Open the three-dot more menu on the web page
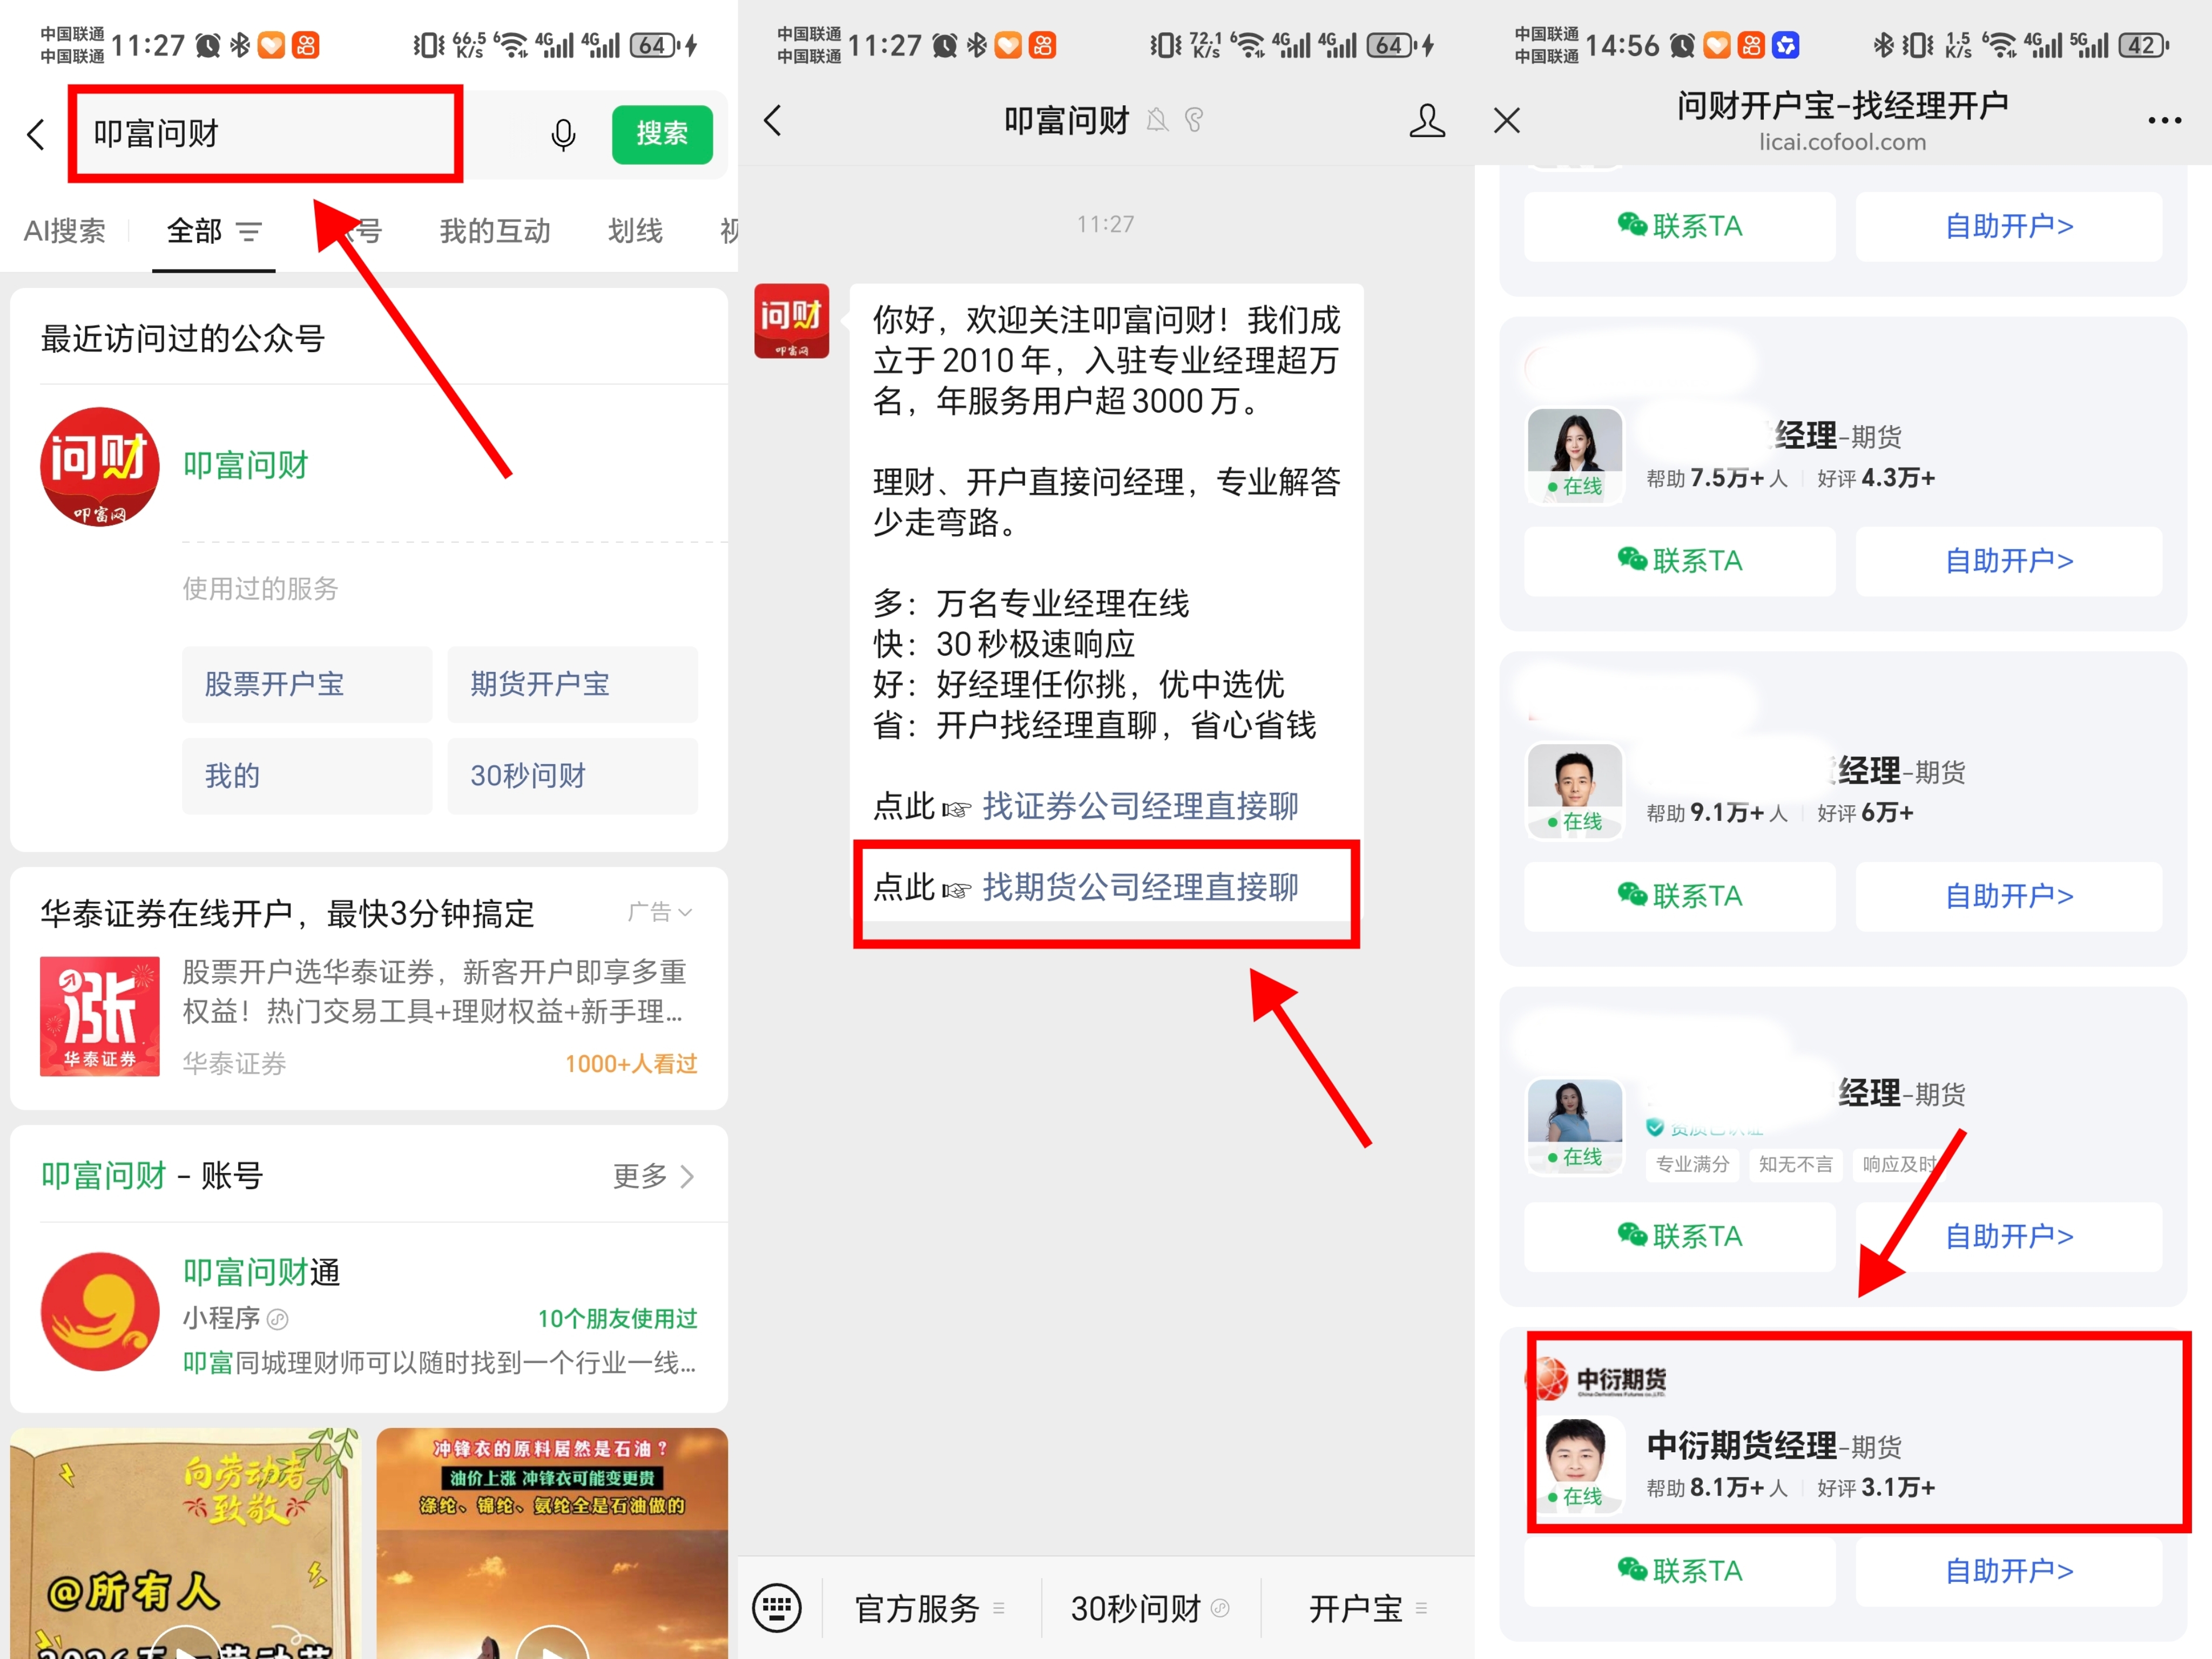2212x1659 pixels. point(2165,121)
